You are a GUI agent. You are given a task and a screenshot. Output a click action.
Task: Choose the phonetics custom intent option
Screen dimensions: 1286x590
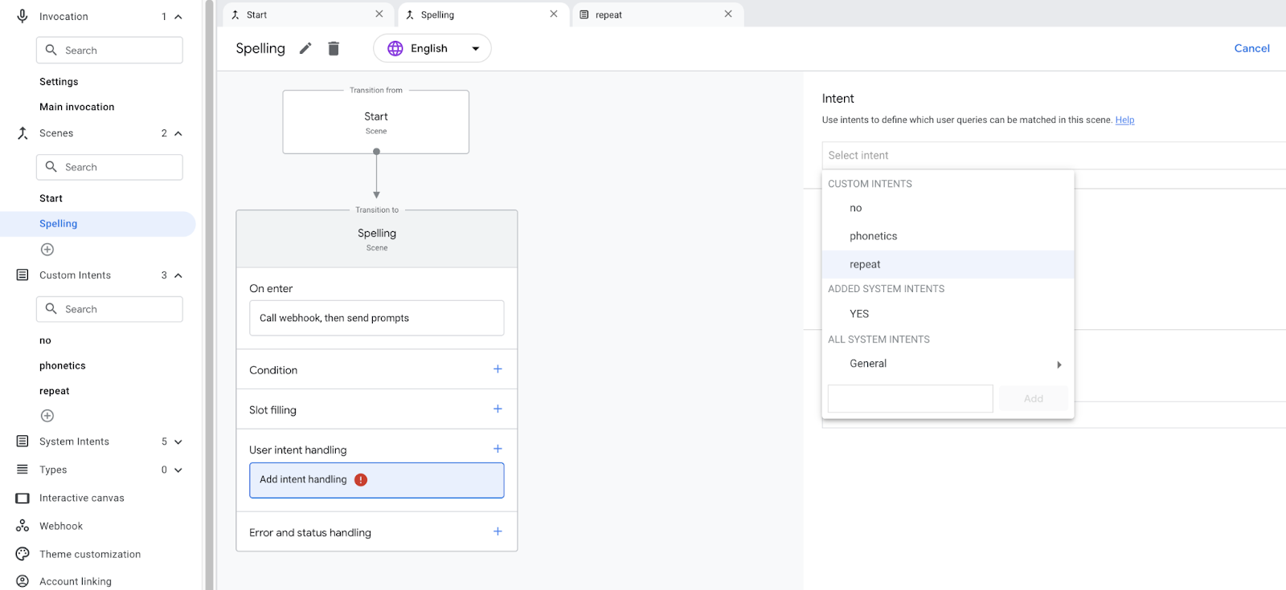point(873,236)
